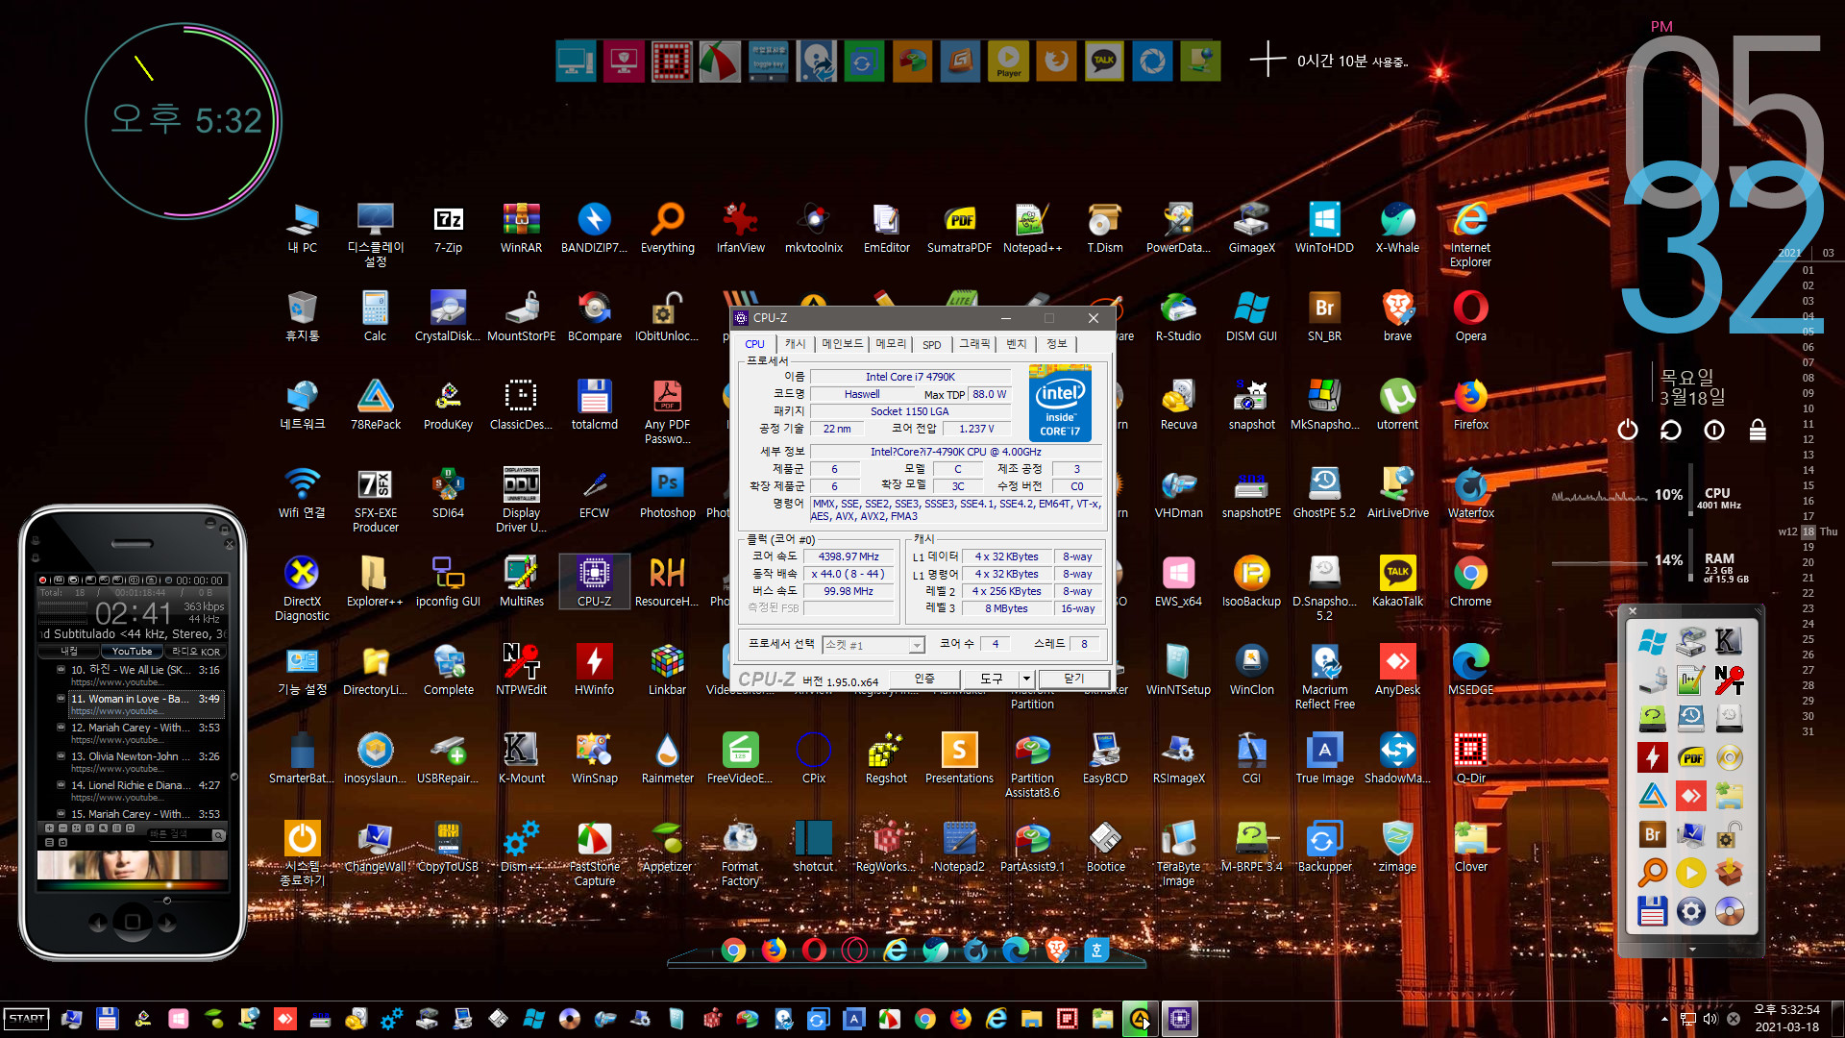Screen dimensions: 1845x1038
Task: Open the 7-Zip desktop icon
Action: click(448, 229)
